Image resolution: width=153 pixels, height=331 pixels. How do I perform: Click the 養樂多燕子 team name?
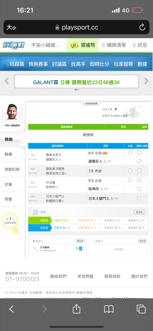pyautogui.click(x=54, y=155)
